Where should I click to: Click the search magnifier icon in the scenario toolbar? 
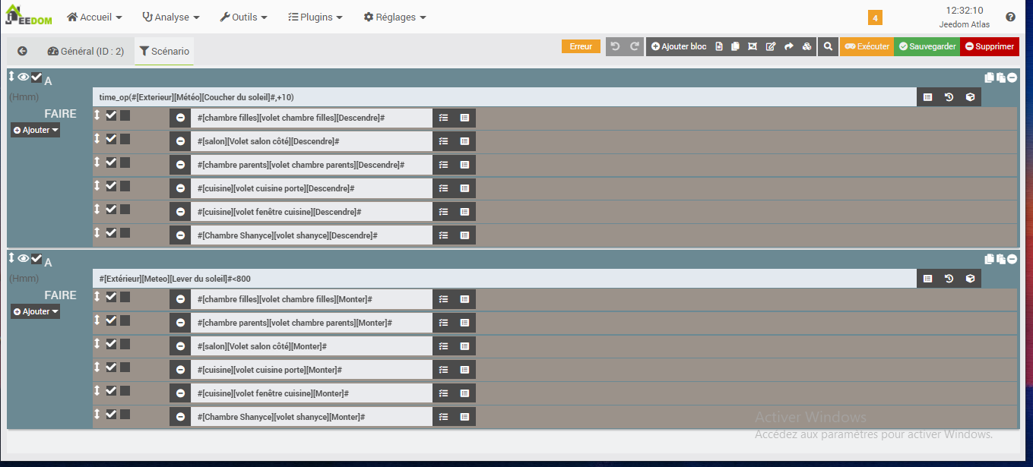coord(829,46)
